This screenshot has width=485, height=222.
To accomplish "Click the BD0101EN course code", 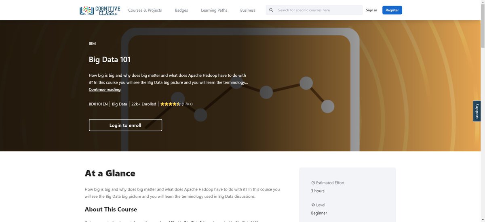I will [x=98, y=104].
